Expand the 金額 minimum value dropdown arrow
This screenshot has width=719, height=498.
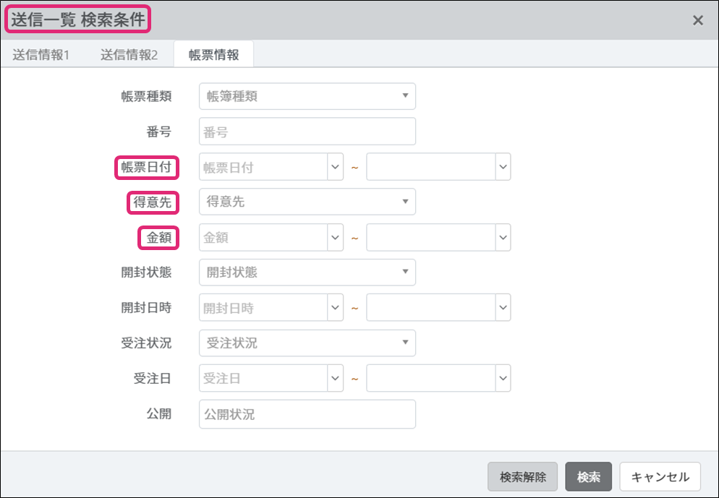tap(336, 237)
